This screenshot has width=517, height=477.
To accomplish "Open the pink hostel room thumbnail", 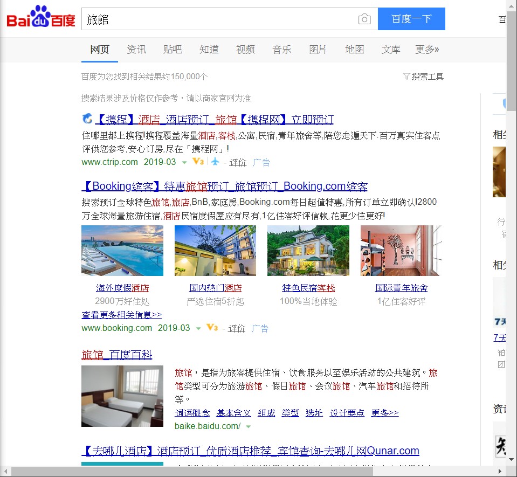I will click(401, 251).
